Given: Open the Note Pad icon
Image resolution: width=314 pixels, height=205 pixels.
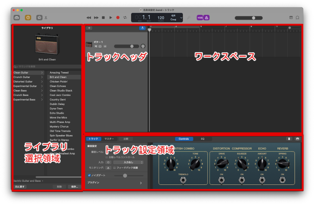Looking at the screenshot, I should (291, 18).
